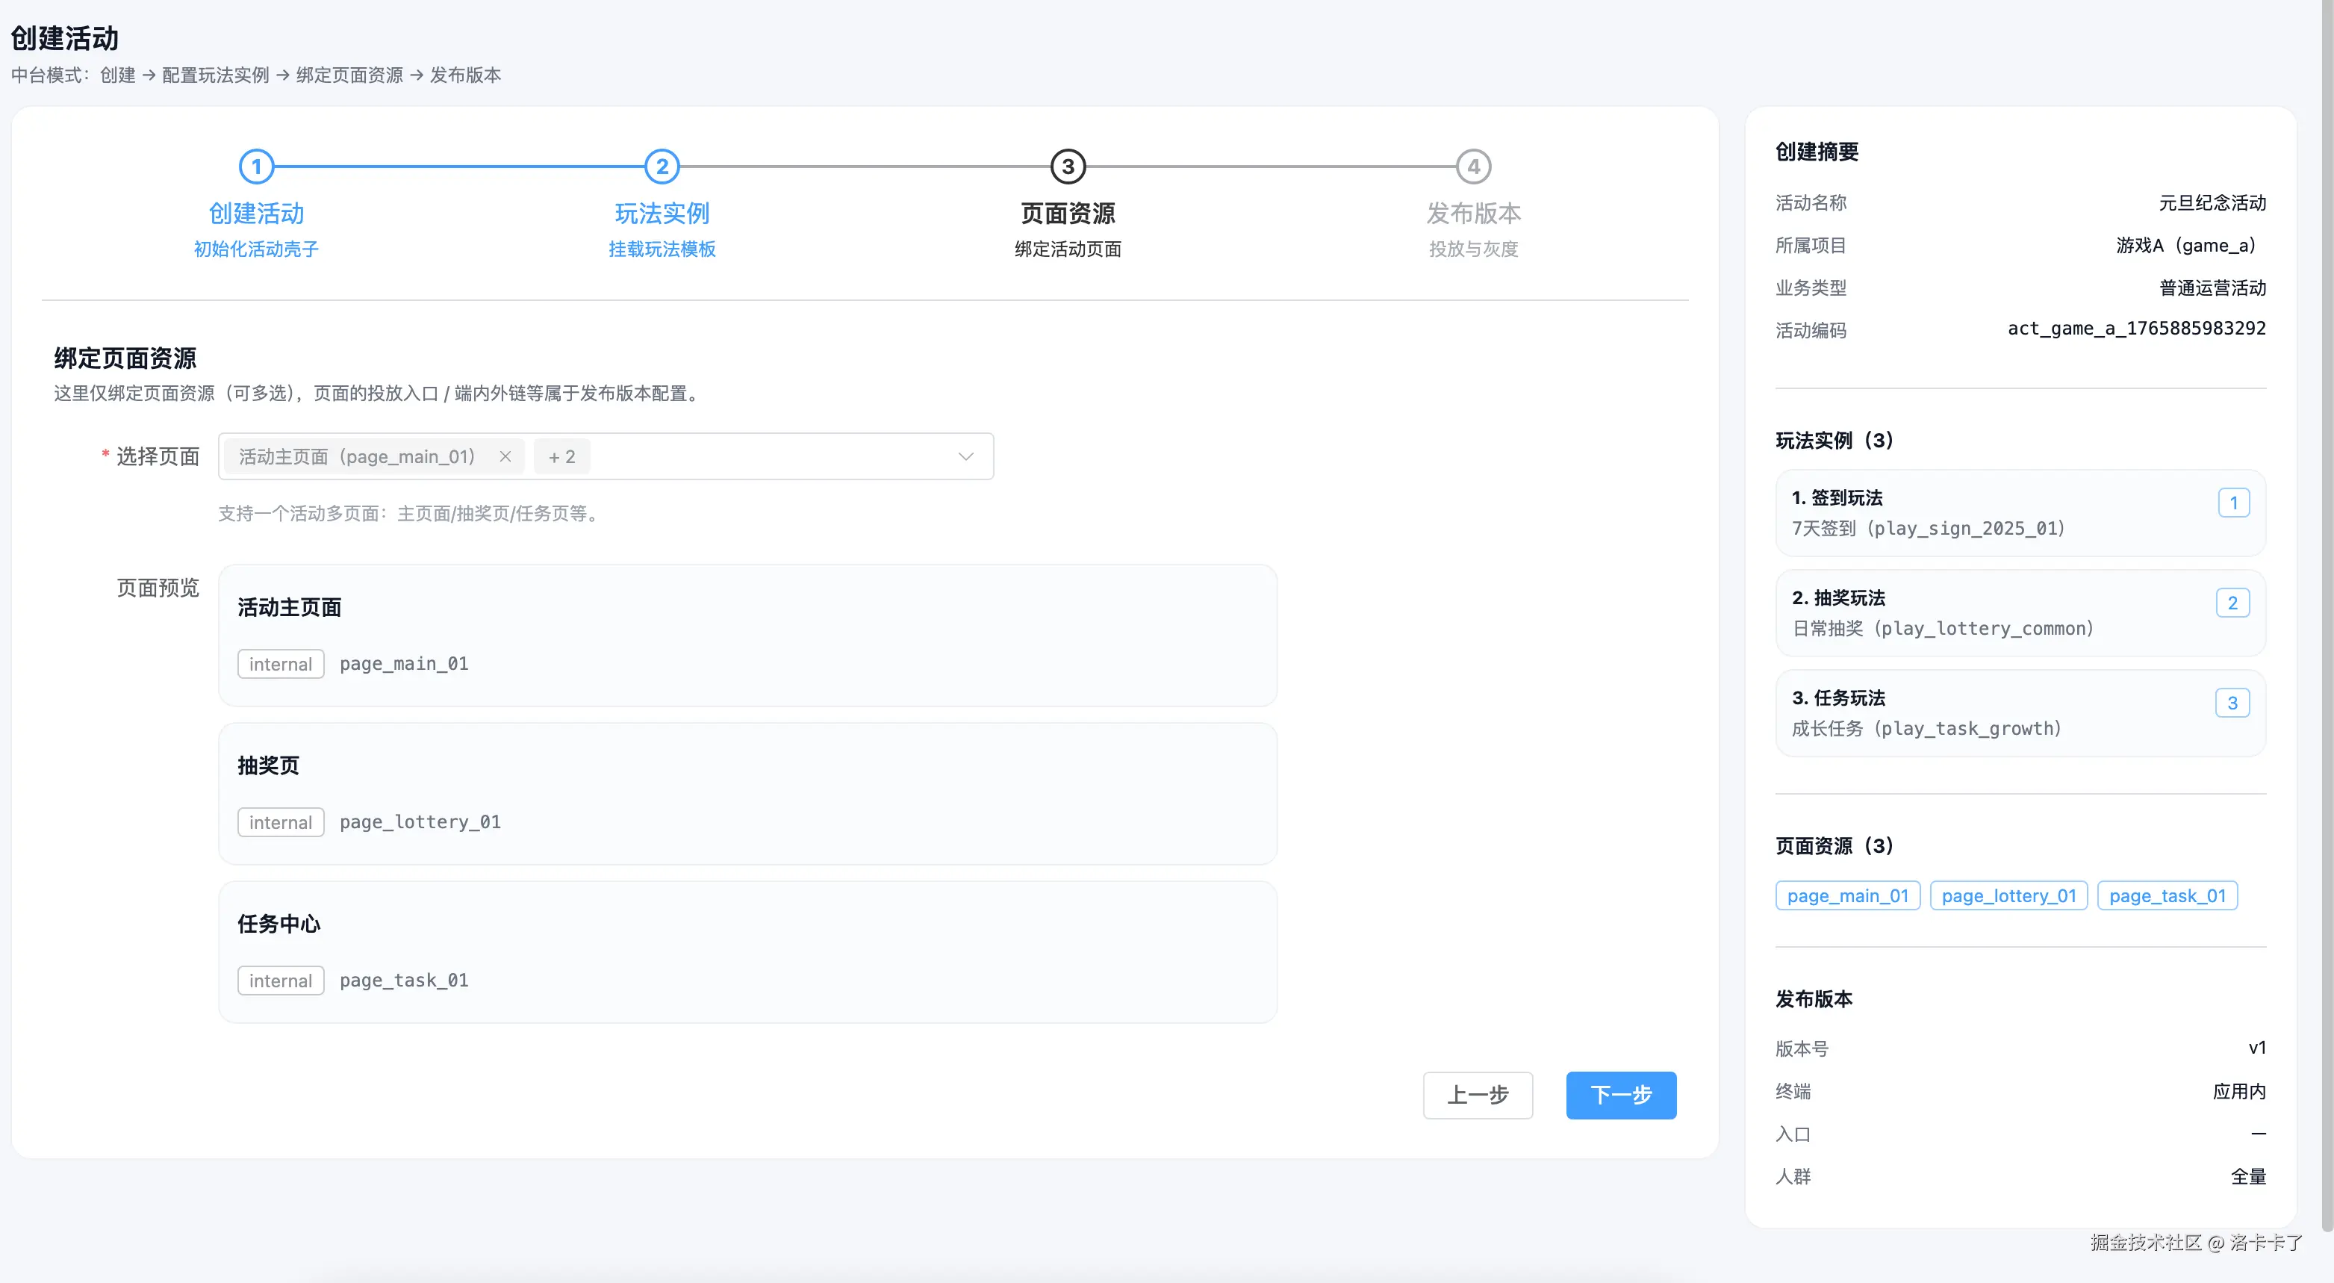Click step 2 circle icon 玩法实例
The width and height of the screenshot is (2334, 1283).
[662, 167]
